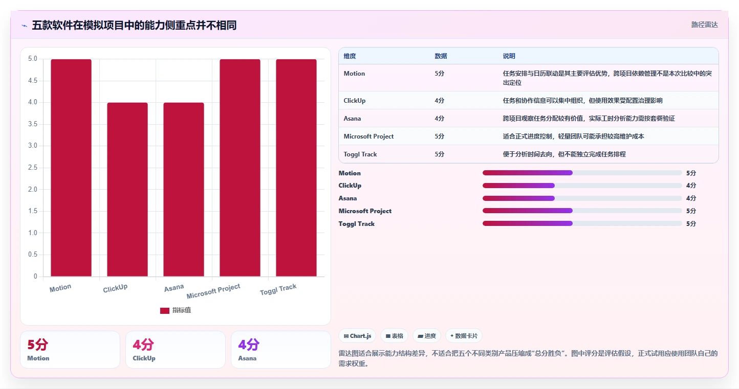This screenshot has width=739, height=389.
Task: Click the lightning icon beside the title
Action: point(24,25)
